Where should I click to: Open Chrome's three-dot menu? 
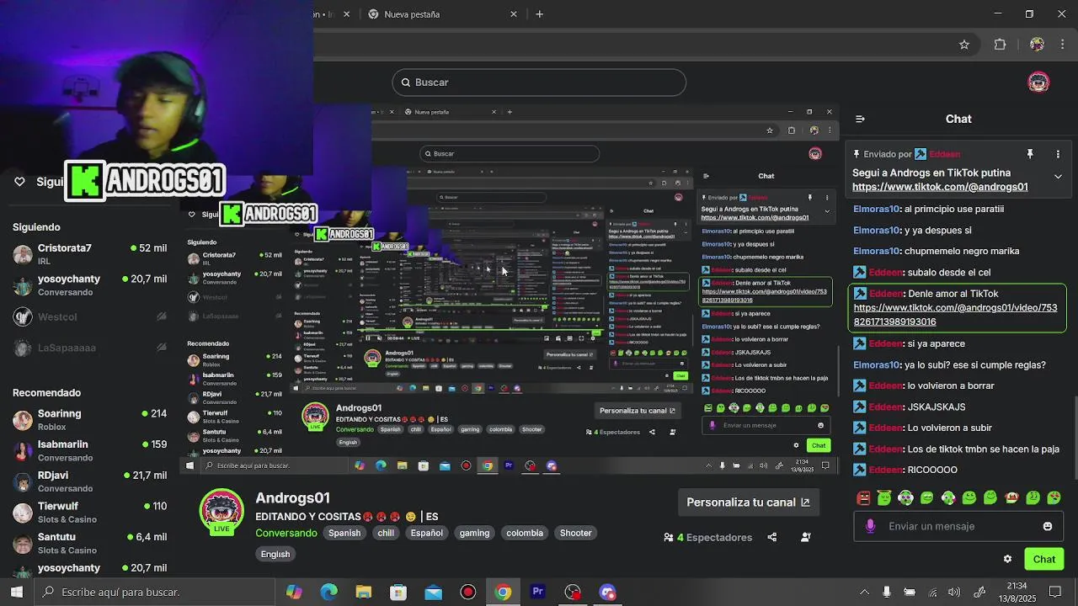coord(1061,45)
